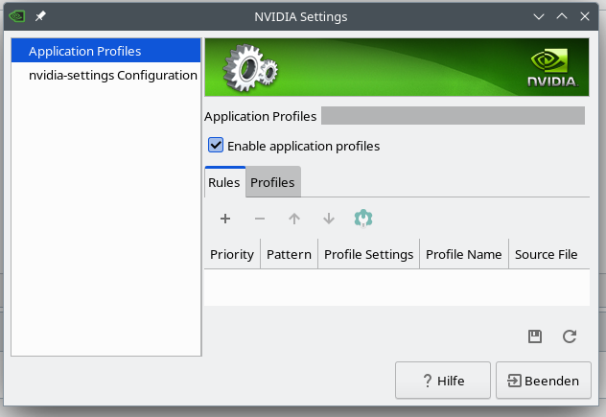Add a new rule with plus icon
Screen dimensions: 606x417
tap(225, 219)
